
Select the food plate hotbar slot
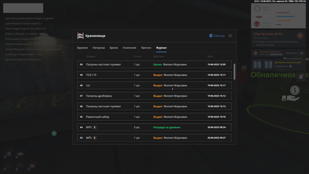pyautogui.click(x=20, y=154)
